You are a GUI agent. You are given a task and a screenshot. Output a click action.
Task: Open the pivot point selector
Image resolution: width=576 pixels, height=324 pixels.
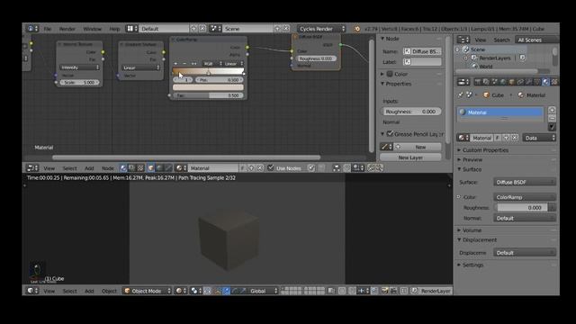click(195, 291)
